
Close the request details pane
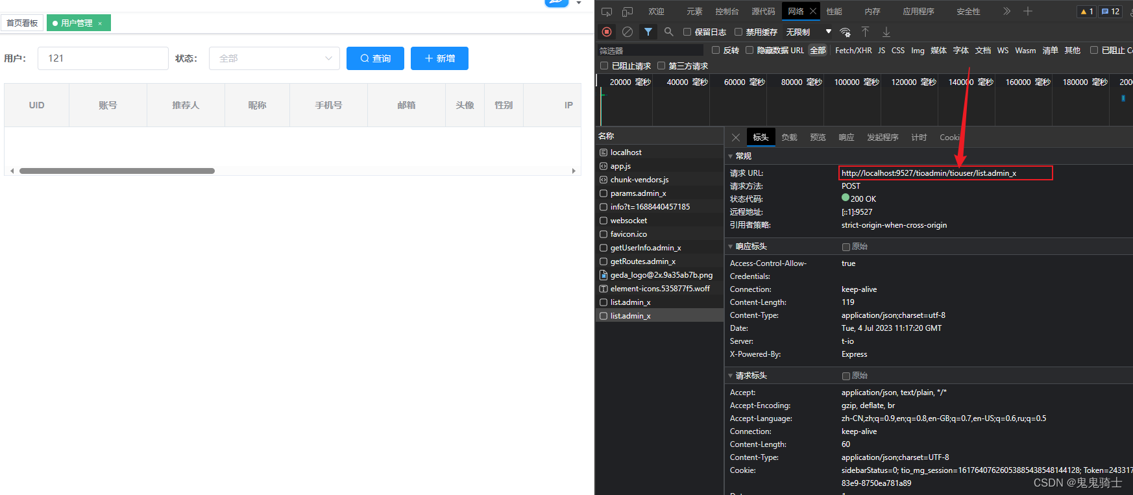click(x=736, y=138)
